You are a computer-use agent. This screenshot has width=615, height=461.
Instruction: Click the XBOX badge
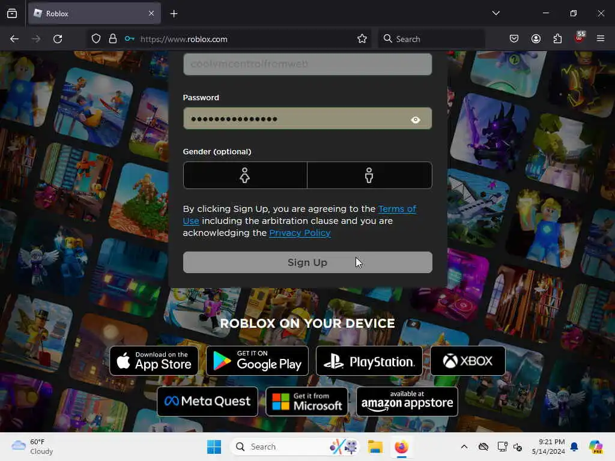tap(467, 361)
